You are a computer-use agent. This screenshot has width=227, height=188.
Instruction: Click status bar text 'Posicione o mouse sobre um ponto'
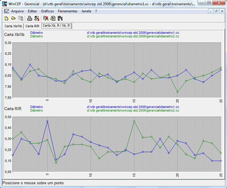(x=33, y=183)
